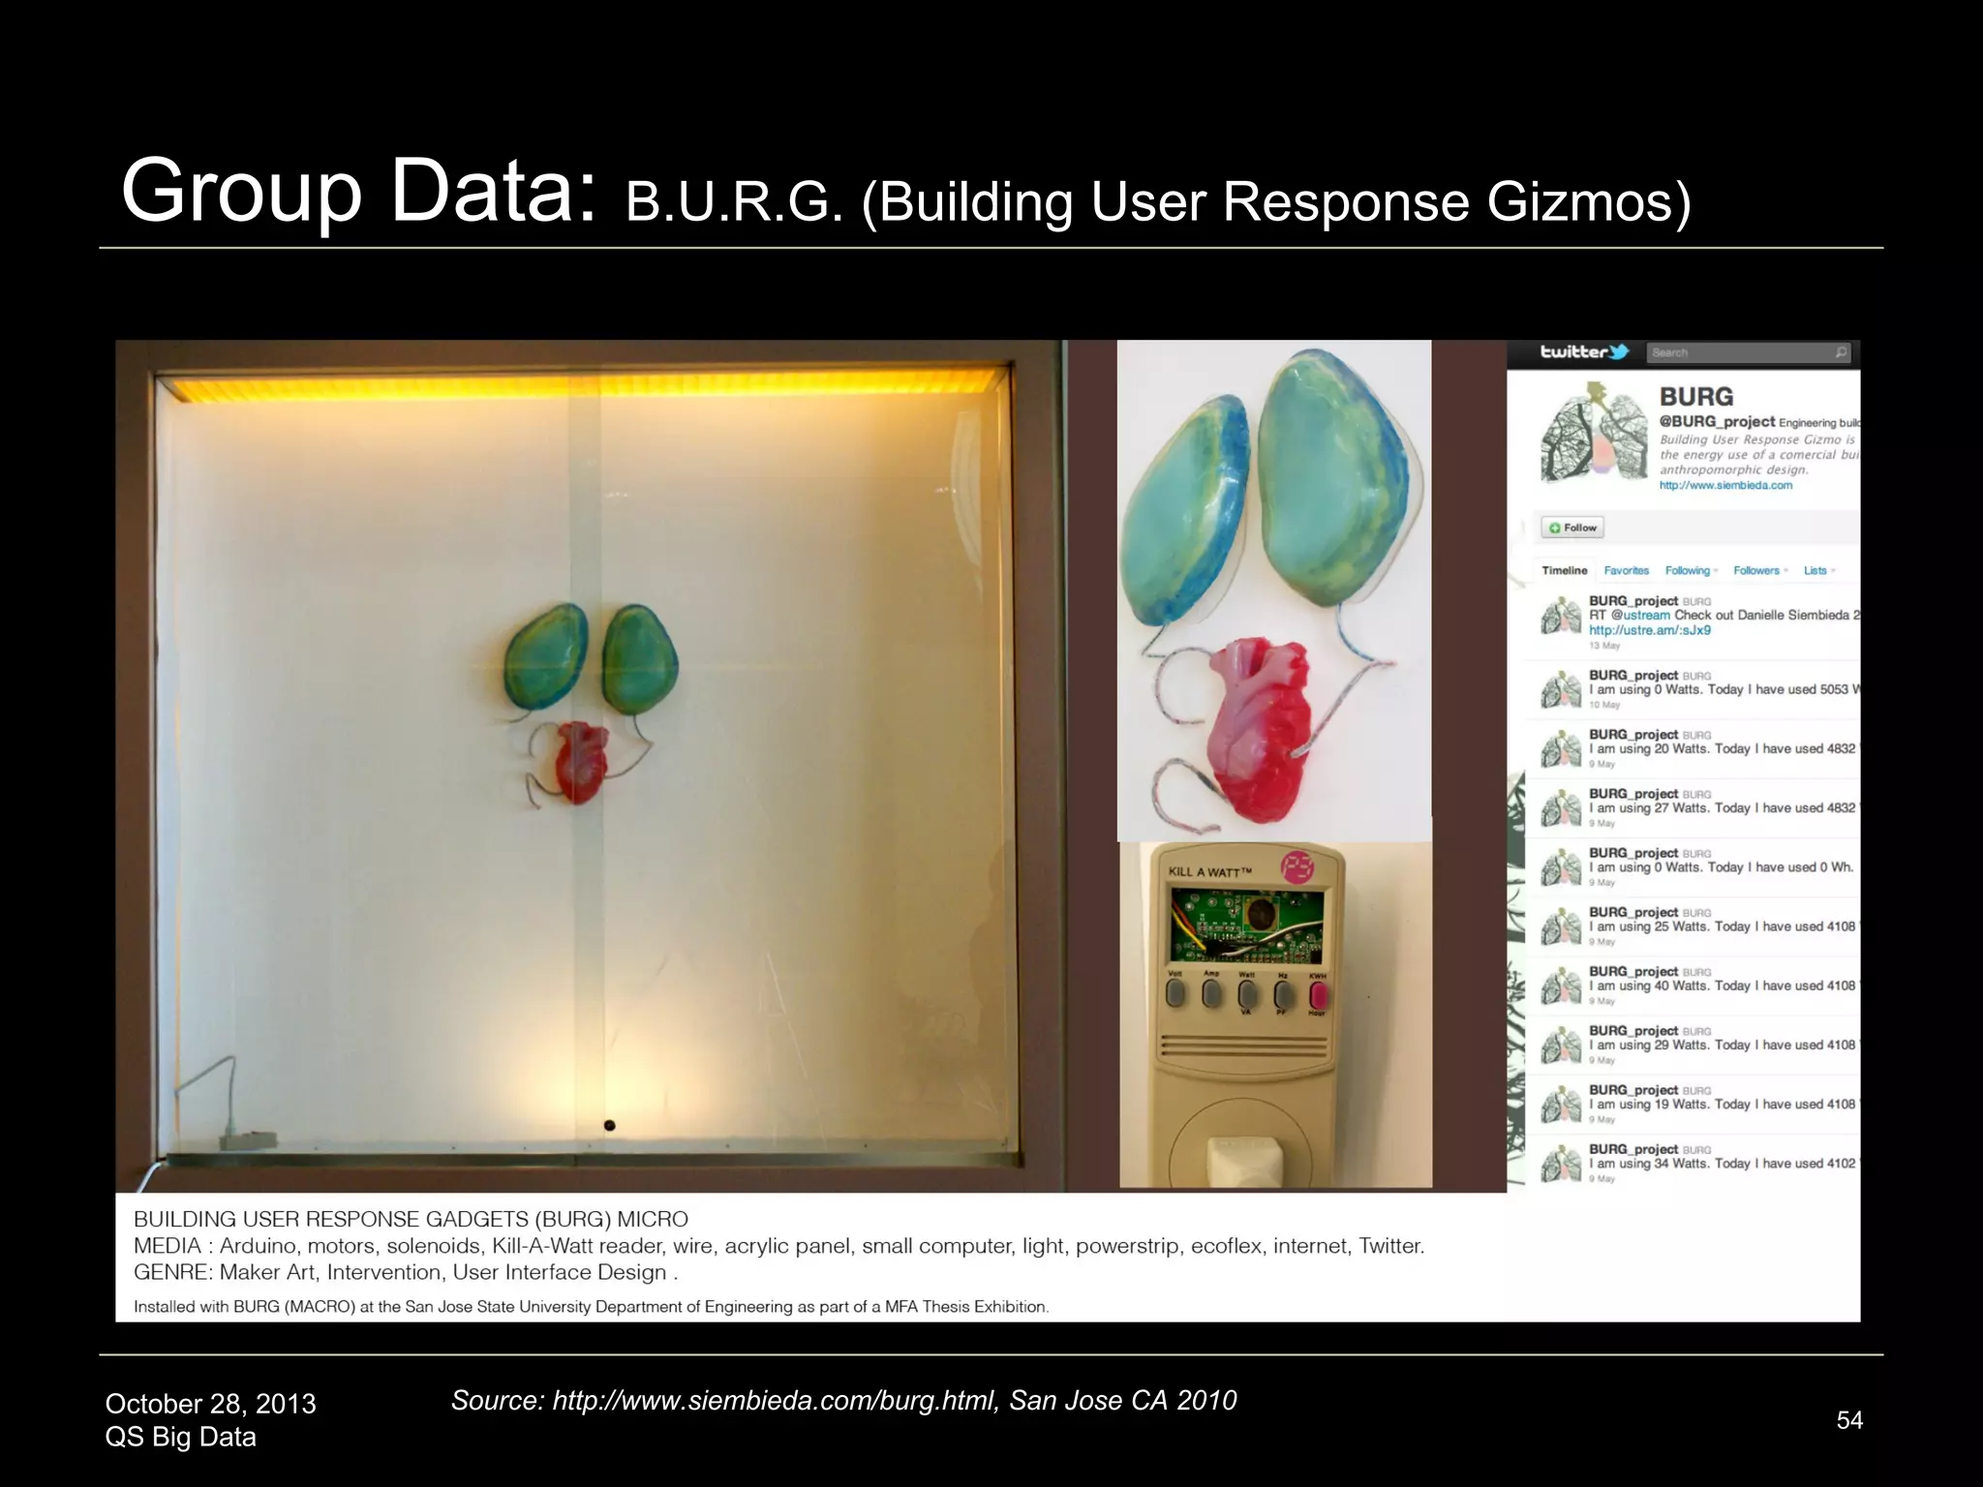Click avatar of the 25 Watts tweet
Viewport: 1983px width, 1487px height.
[1561, 927]
